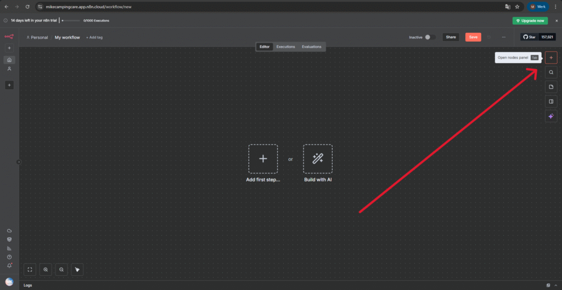The image size is (562, 290).
Task: Zoom in on the workflow canvas
Action: click(x=46, y=269)
